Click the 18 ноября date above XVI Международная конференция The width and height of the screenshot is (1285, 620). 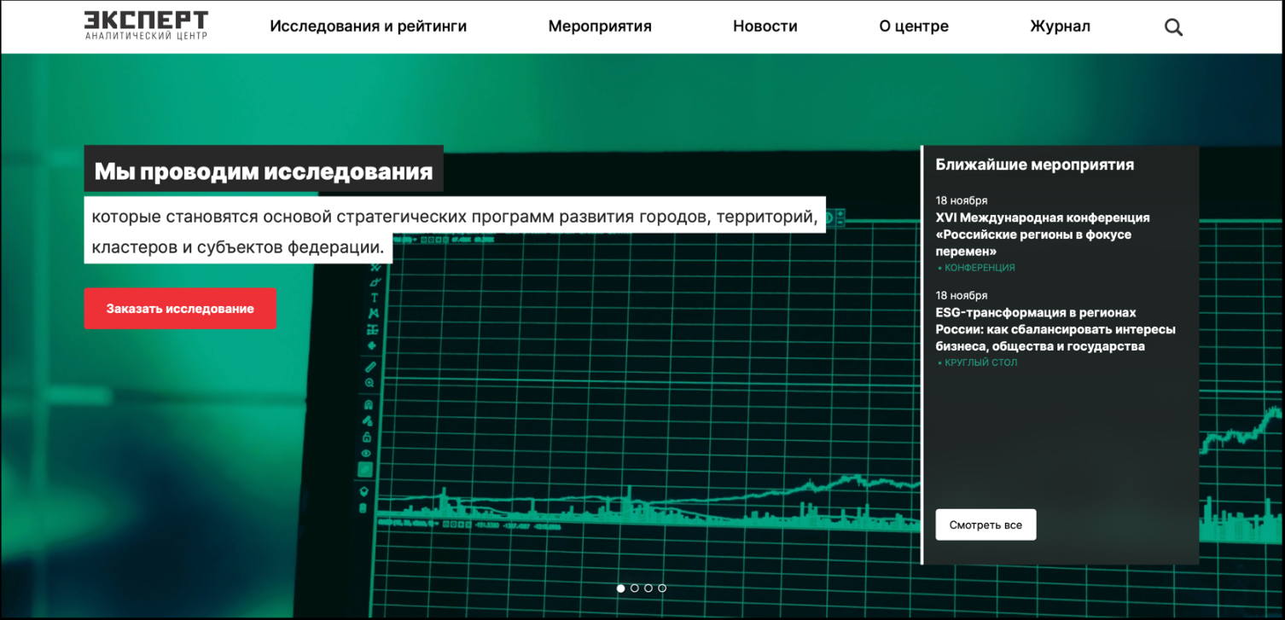point(962,200)
